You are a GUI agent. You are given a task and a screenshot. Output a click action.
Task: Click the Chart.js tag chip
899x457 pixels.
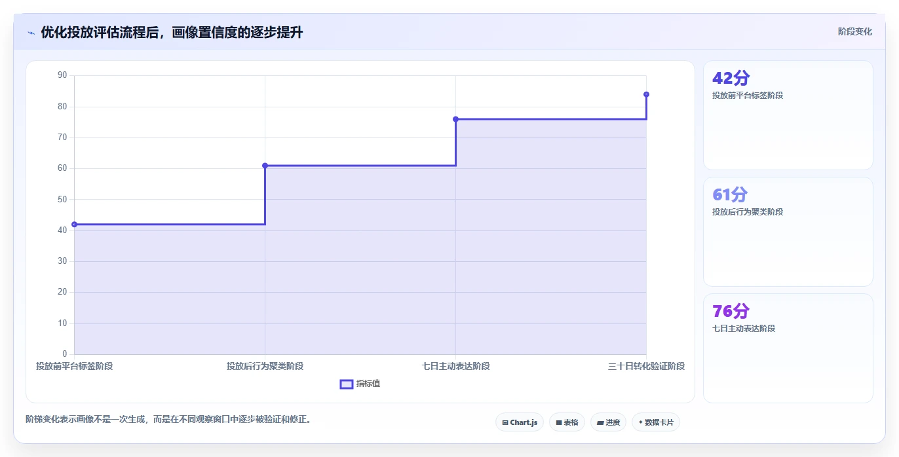pyautogui.click(x=520, y=422)
